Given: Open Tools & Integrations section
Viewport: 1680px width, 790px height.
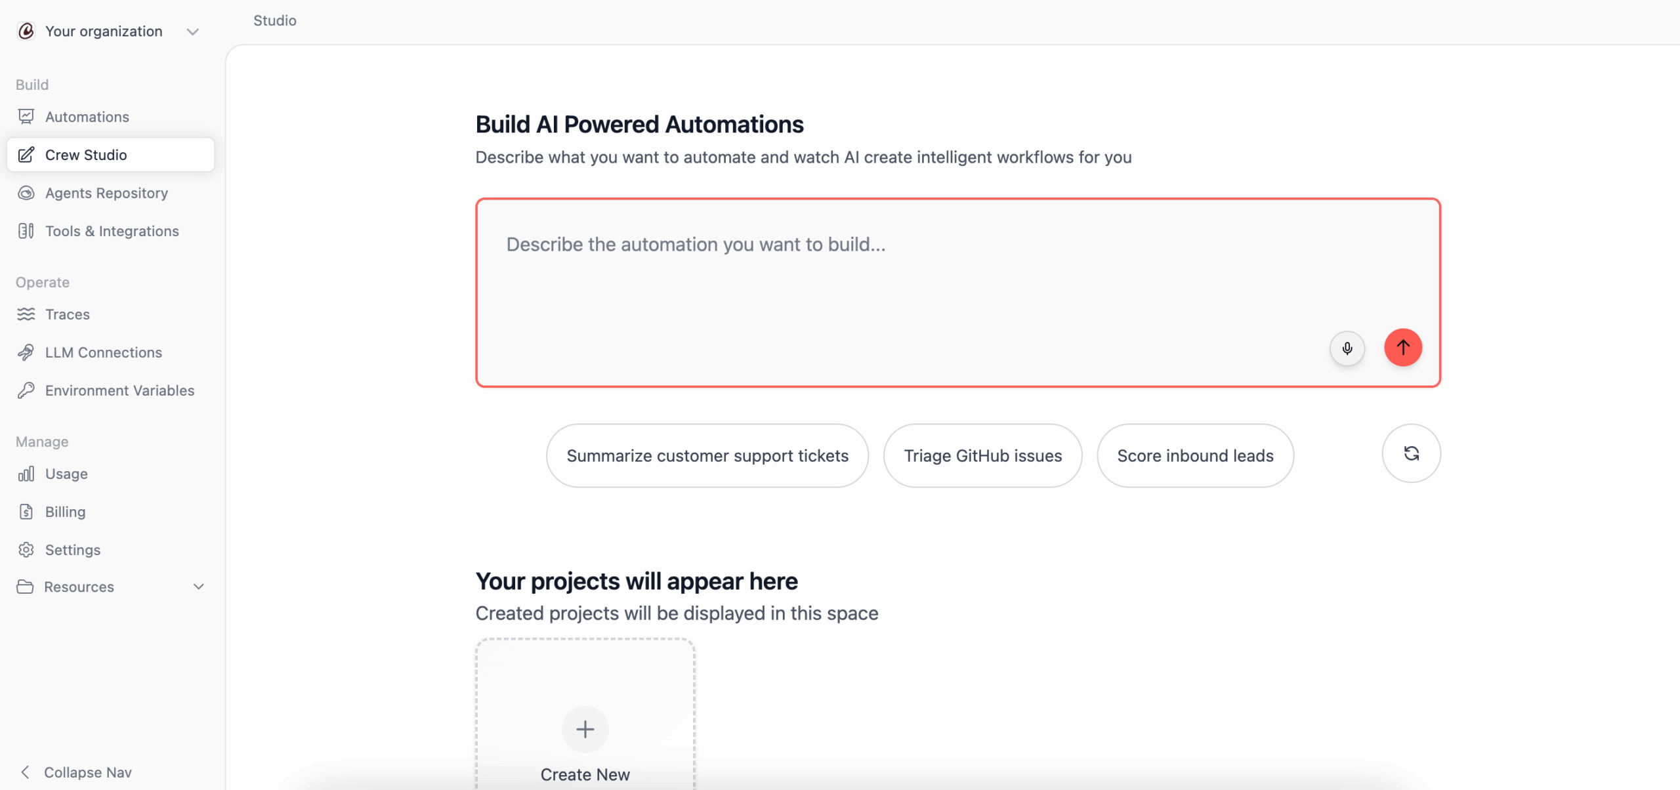Looking at the screenshot, I should coord(112,231).
